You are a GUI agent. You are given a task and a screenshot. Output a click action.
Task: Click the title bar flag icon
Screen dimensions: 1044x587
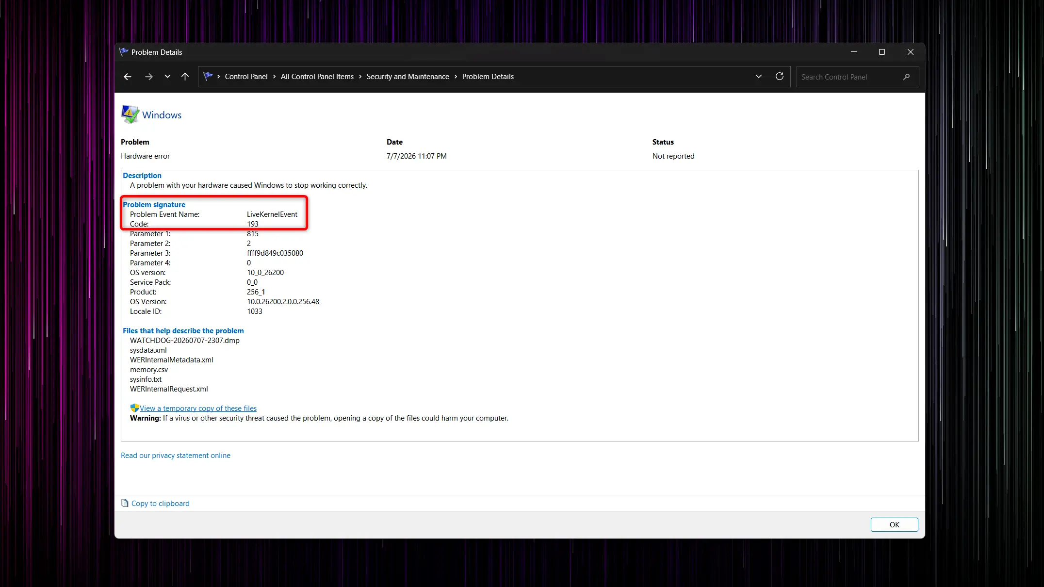(124, 52)
